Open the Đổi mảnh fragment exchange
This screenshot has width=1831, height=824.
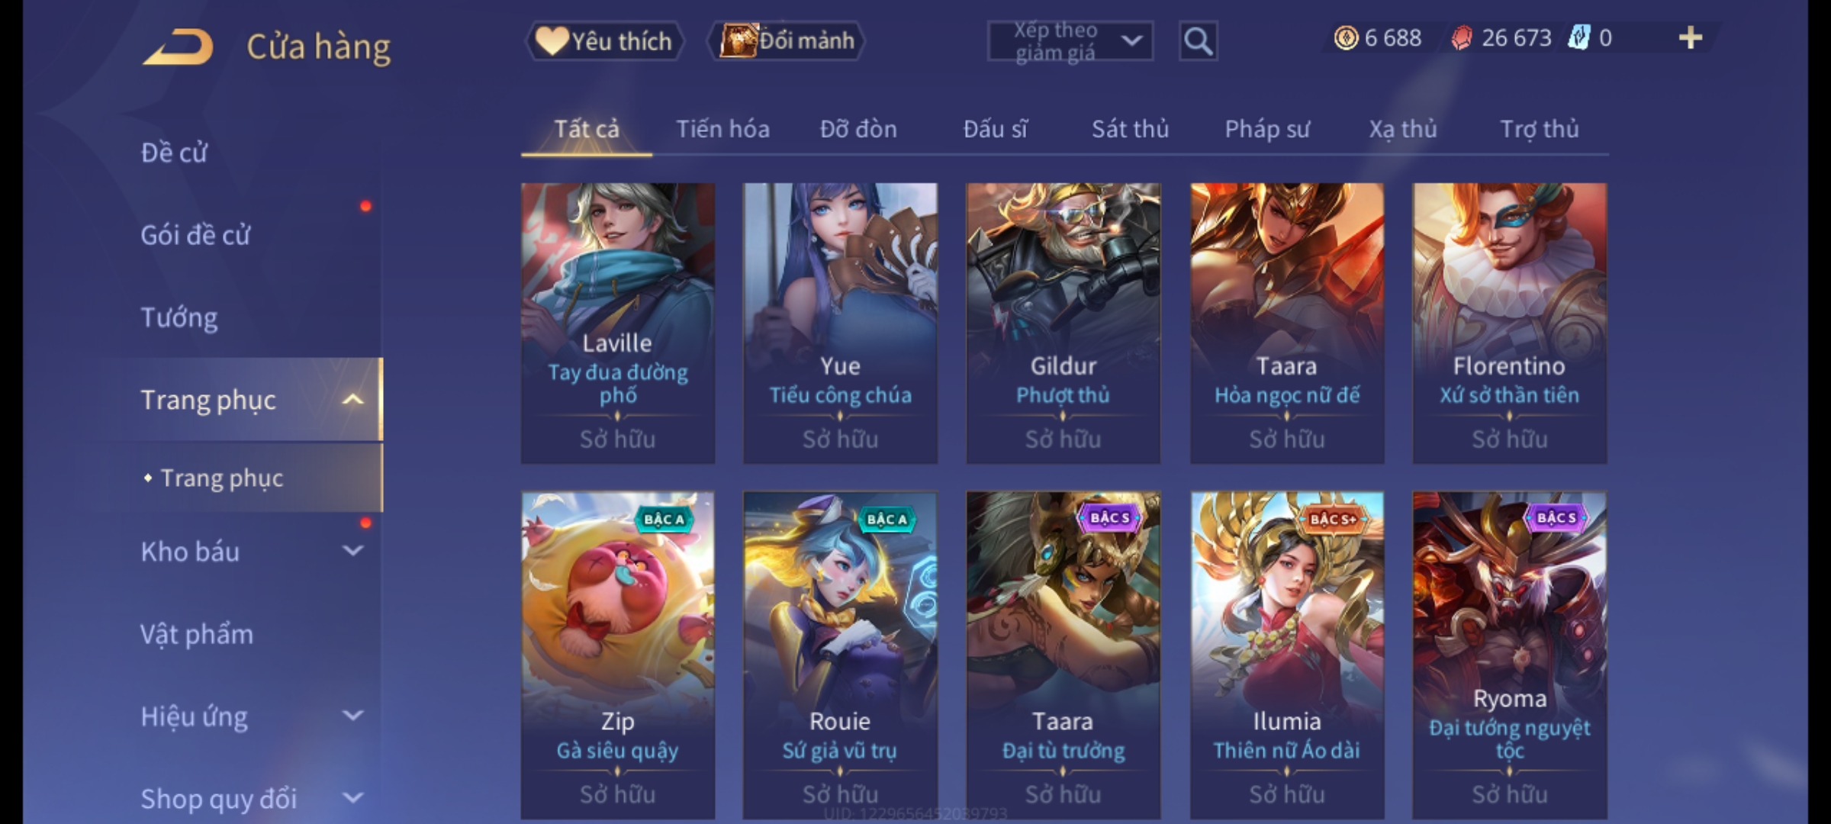click(786, 41)
